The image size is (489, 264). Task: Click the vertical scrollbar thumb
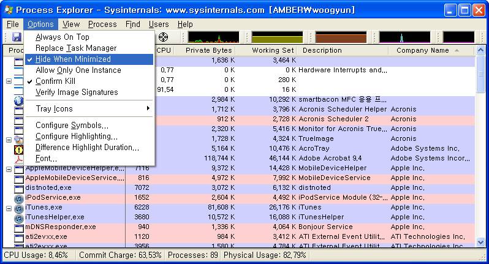tap(480, 74)
